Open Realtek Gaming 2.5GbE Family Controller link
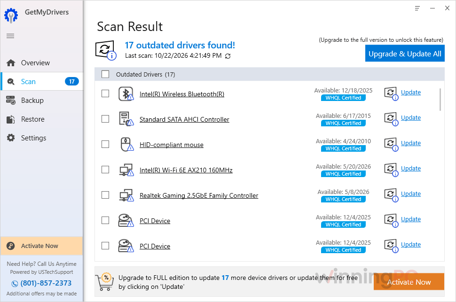 (x=199, y=195)
